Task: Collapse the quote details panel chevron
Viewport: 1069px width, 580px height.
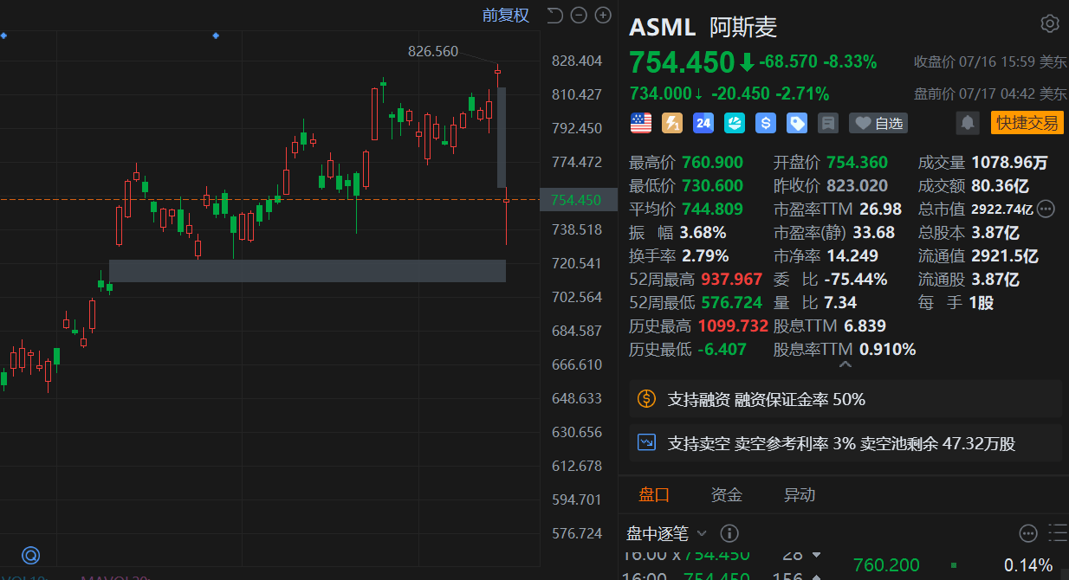Action: click(x=845, y=364)
